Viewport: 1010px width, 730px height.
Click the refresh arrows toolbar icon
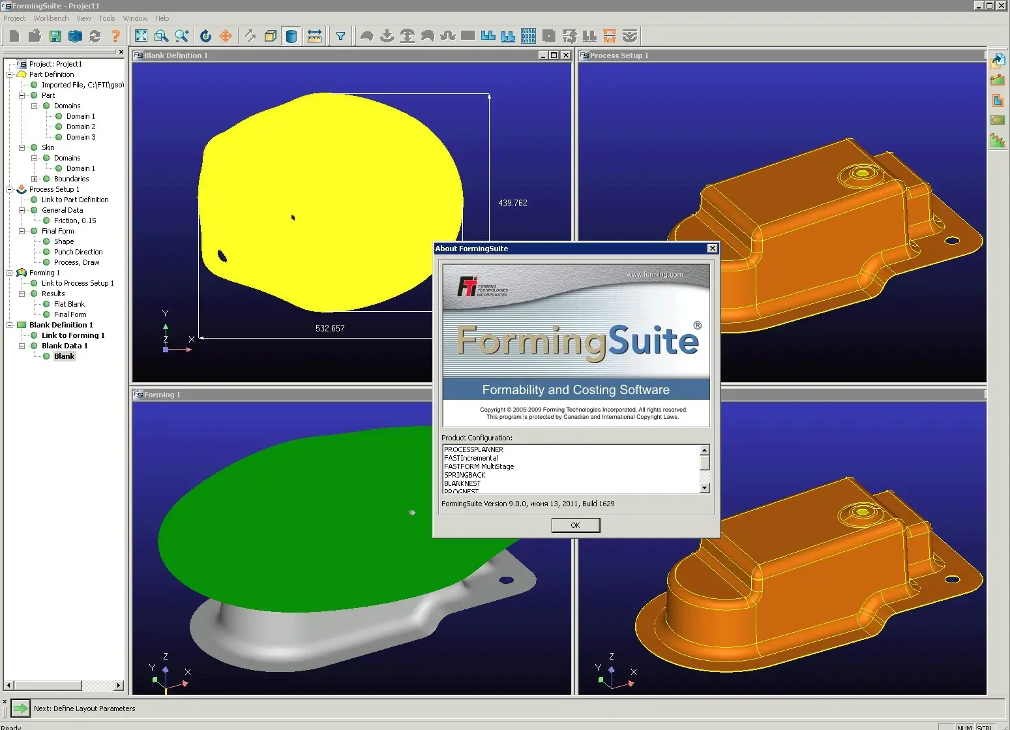(95, 36)
